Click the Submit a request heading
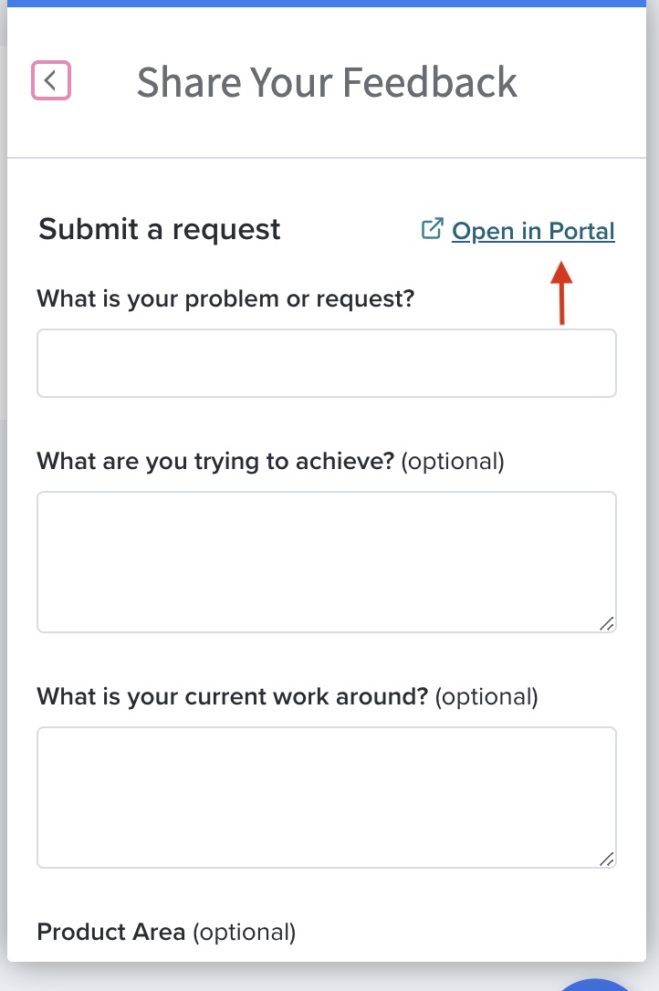This screenshot has height=991, width=659. coord(160,229)
